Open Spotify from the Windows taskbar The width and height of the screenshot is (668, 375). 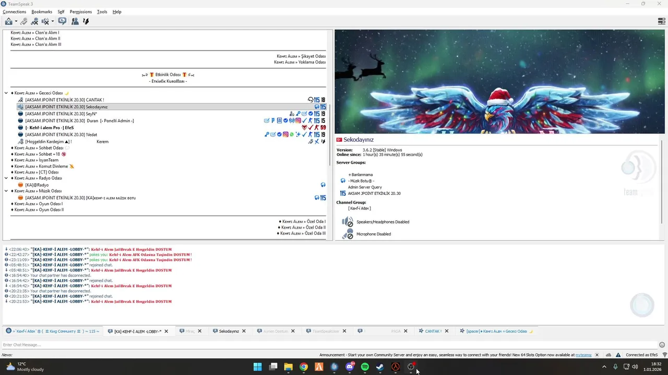point(365,367)
